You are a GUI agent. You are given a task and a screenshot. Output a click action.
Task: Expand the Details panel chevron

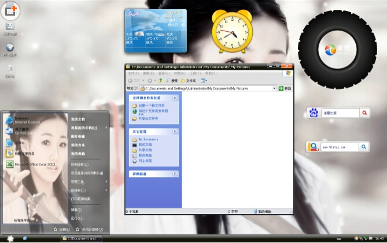pyautogui.click(x=175, y=174)
